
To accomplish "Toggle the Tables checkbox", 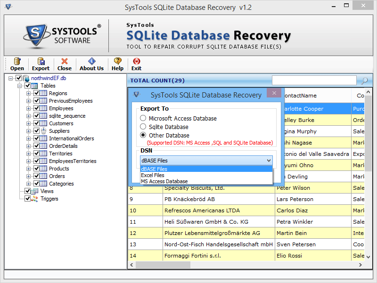I will pyautogui.click(x=28, y=86).
